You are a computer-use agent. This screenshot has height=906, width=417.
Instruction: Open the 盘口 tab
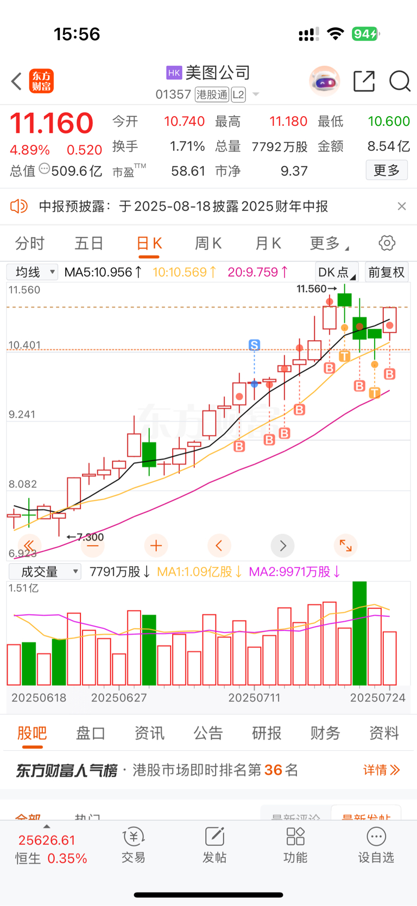coord(91,733)
